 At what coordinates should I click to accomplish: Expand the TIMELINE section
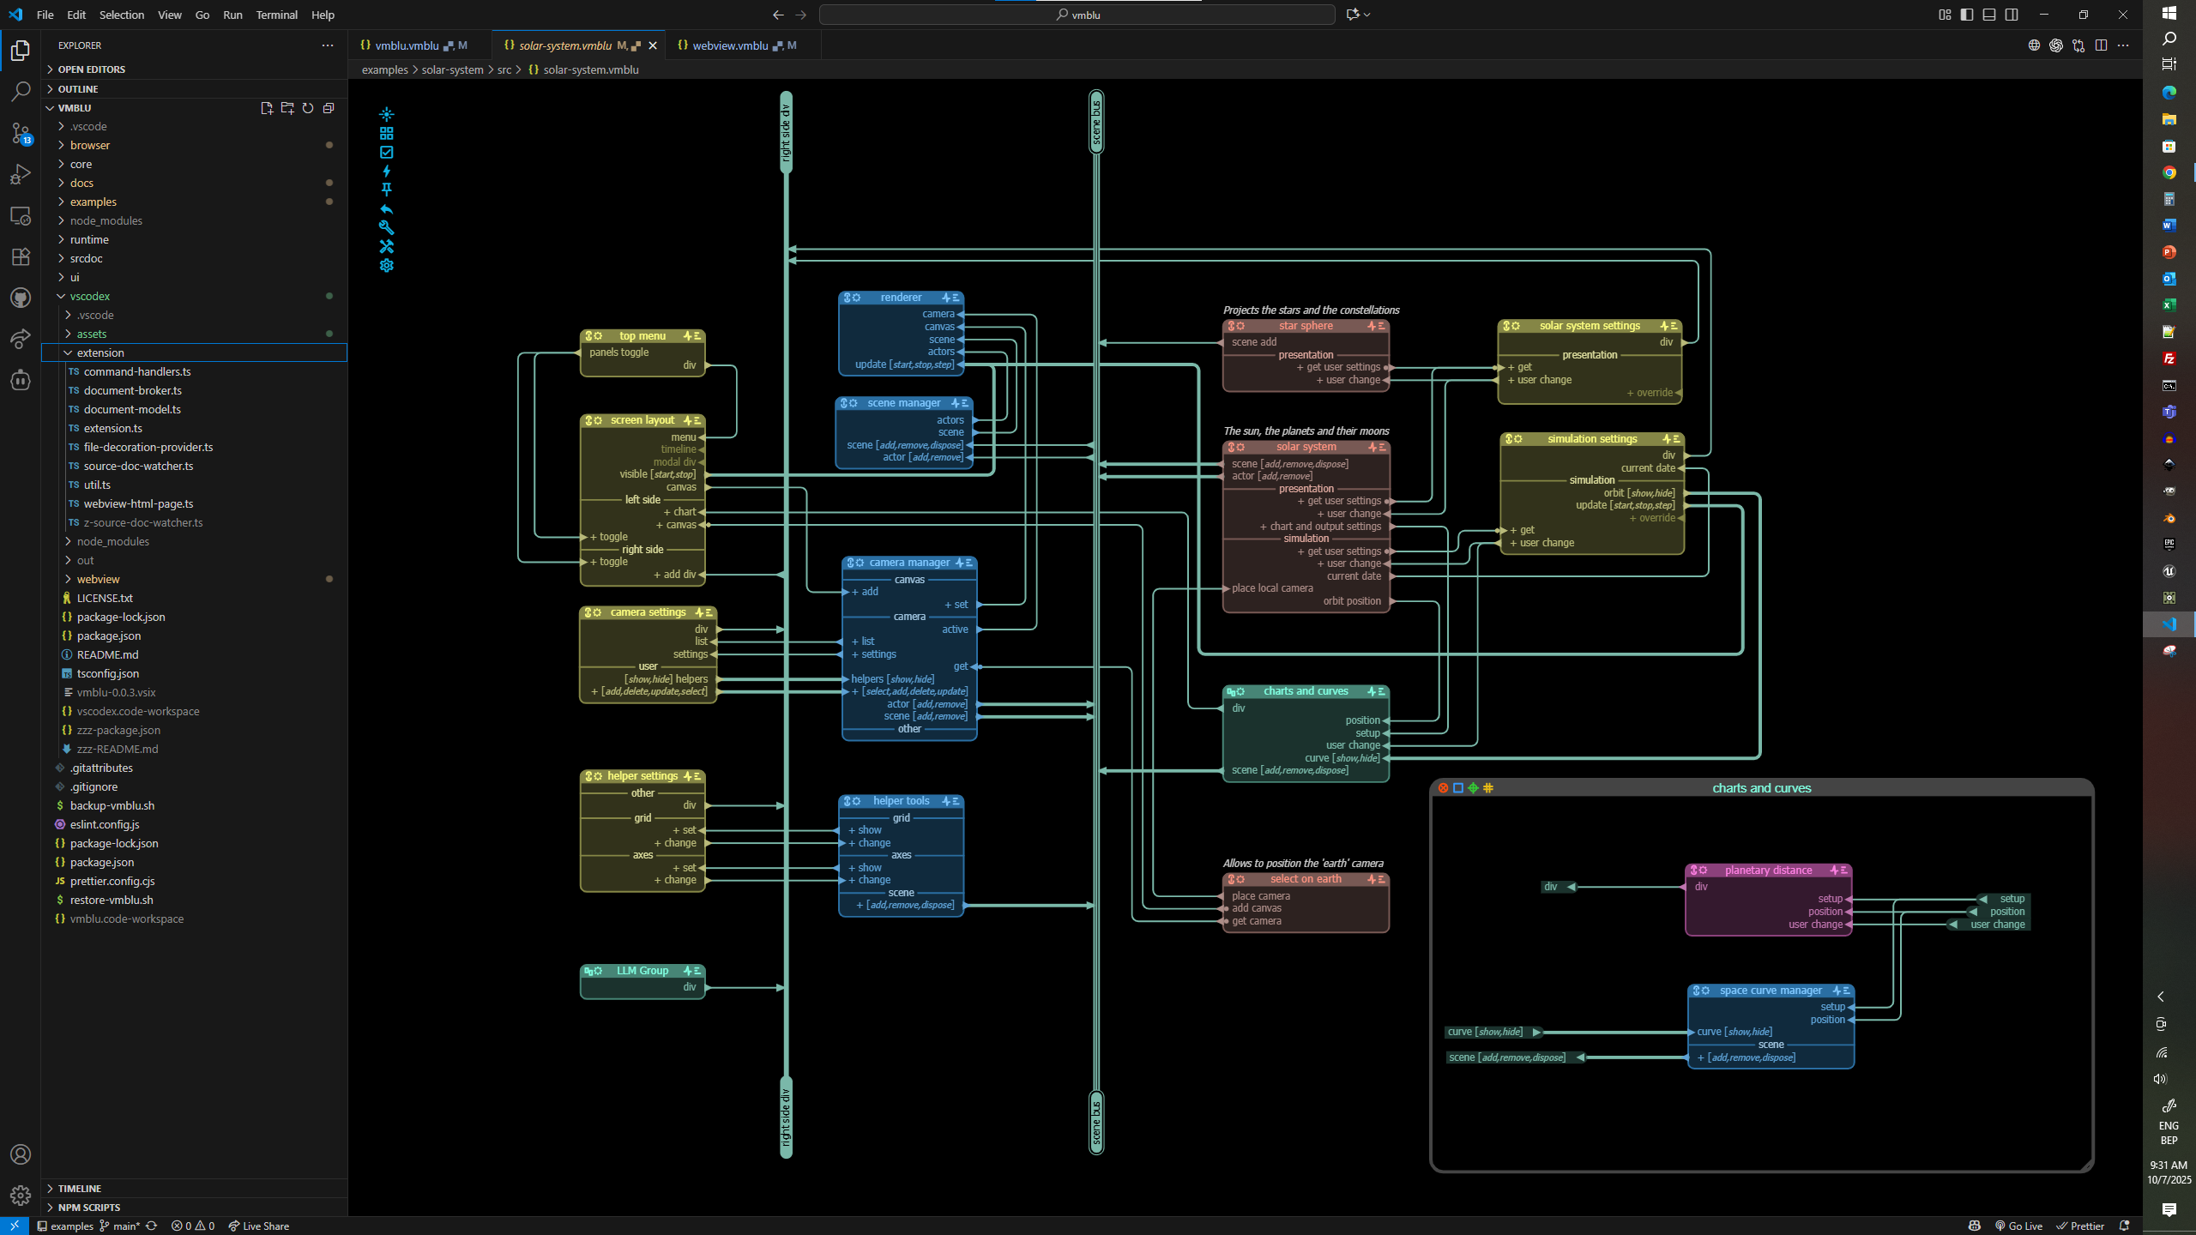pyautogui.click(x=79, y=1188)
